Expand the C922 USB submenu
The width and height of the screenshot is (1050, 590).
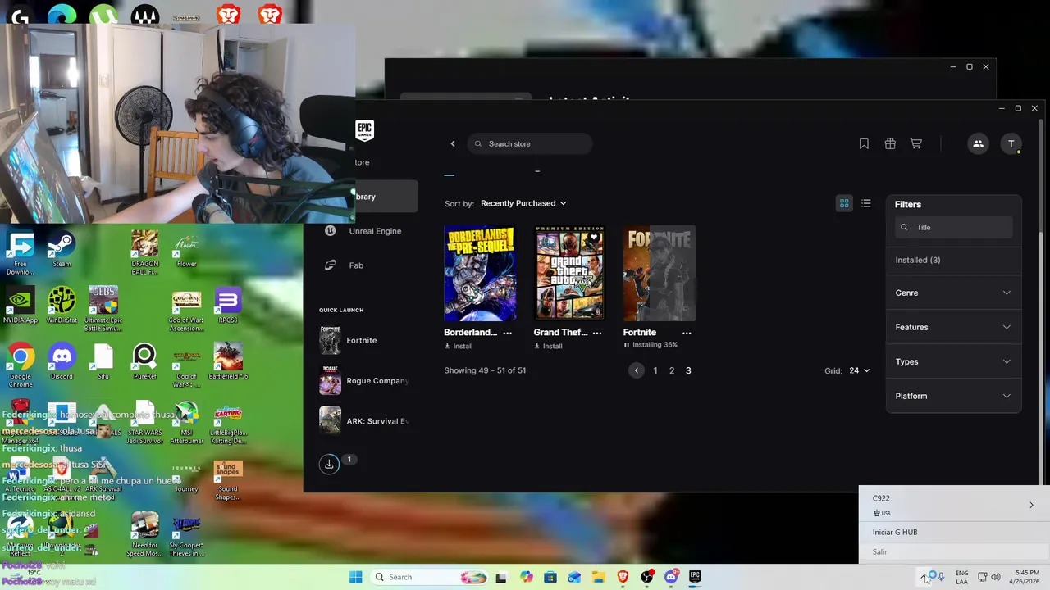coord(953,505)
